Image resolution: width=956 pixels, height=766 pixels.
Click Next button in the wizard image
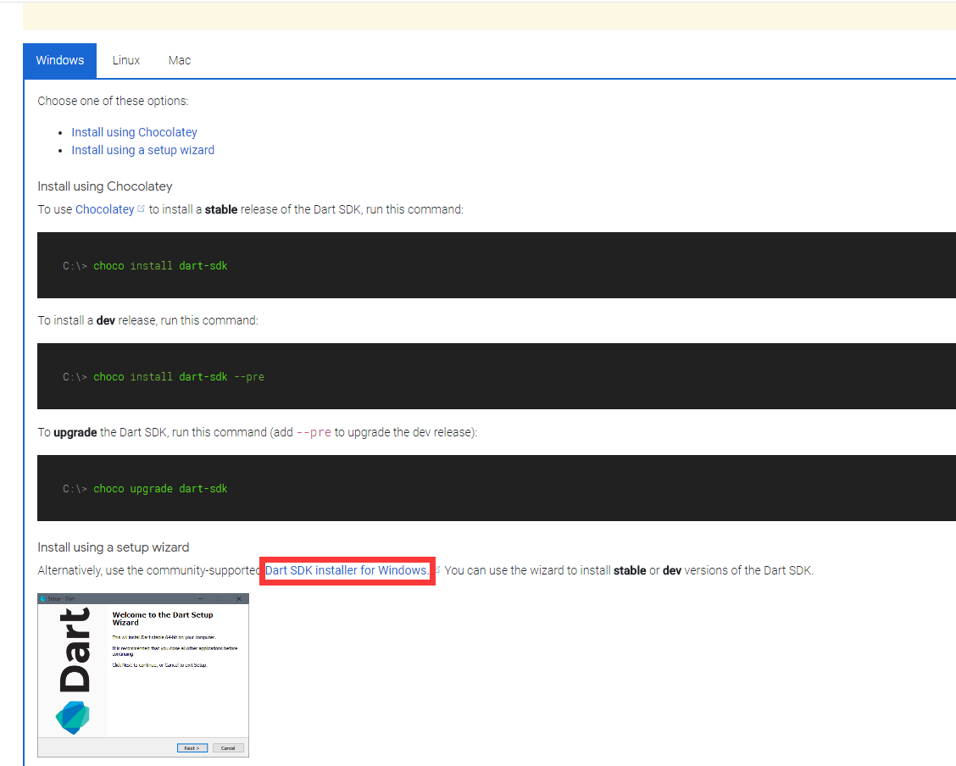[192, 747]
